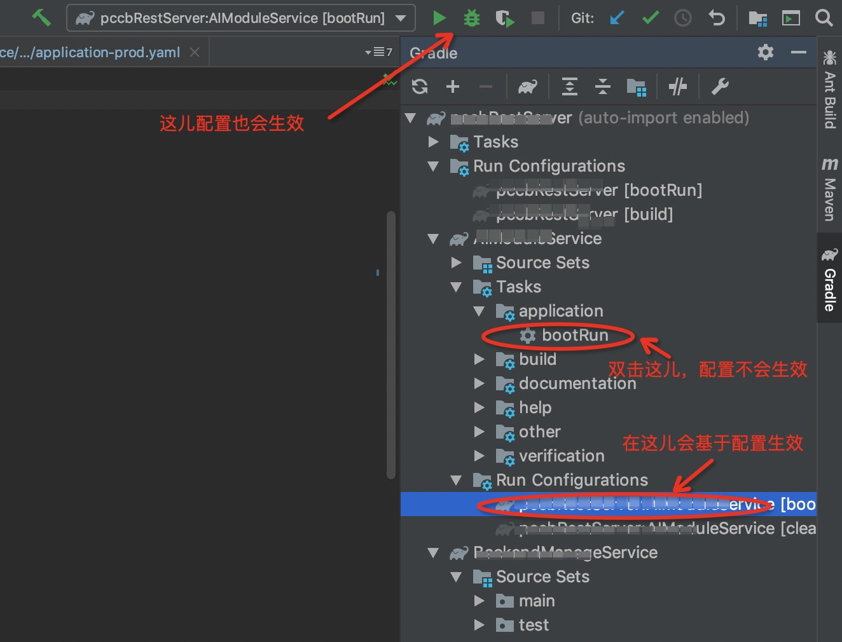The image size is (842, 642).
Task: Run configuration with coverage
Action: pos(504,18)
